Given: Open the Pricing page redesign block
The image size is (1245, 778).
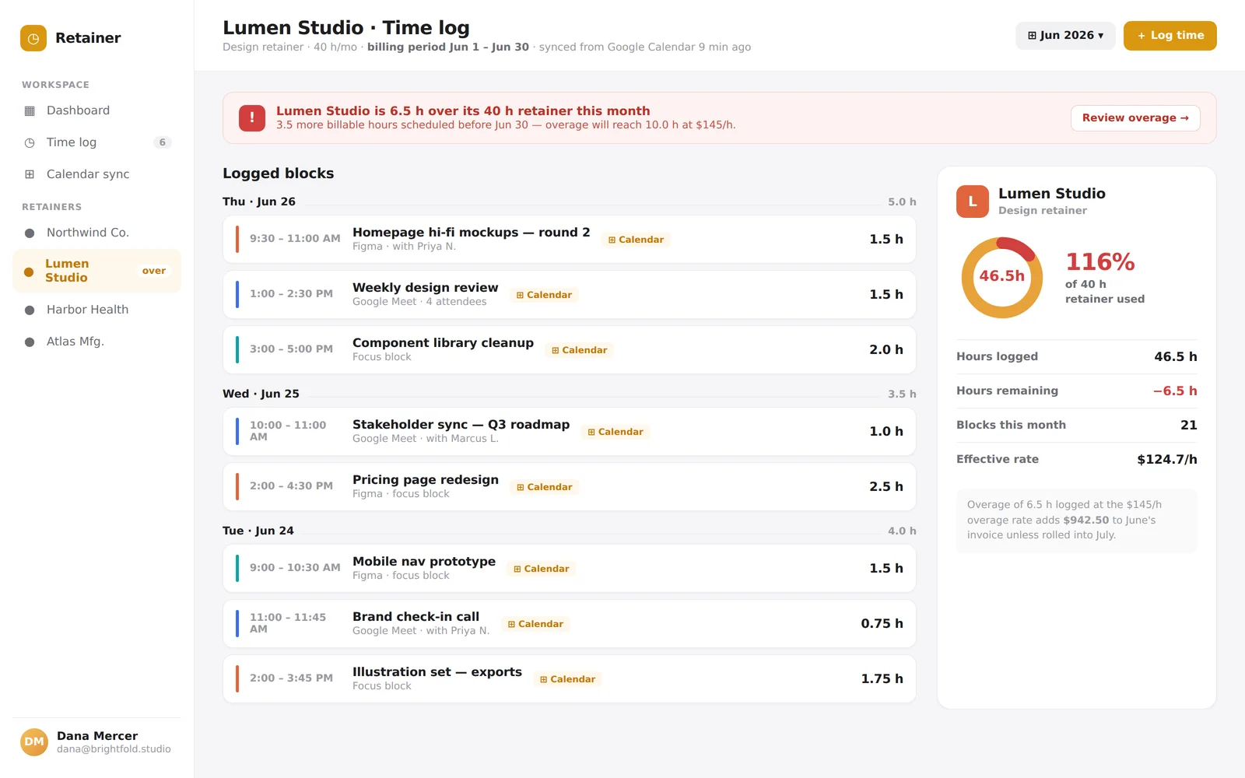Looking at the screenshot, I should [x=570, y=487].
